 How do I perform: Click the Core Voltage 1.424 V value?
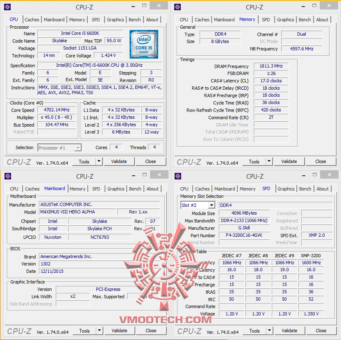pos(108,56)
